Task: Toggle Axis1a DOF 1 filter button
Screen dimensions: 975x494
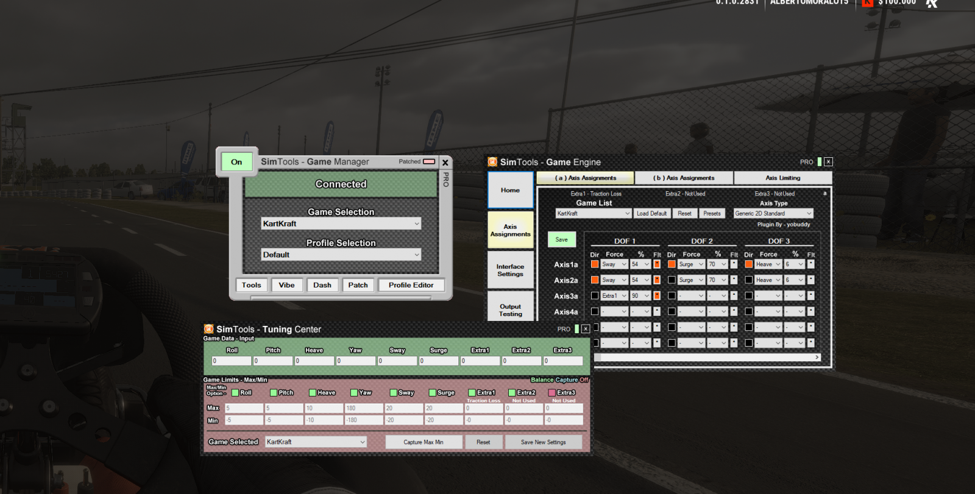Action: [657, 264]
